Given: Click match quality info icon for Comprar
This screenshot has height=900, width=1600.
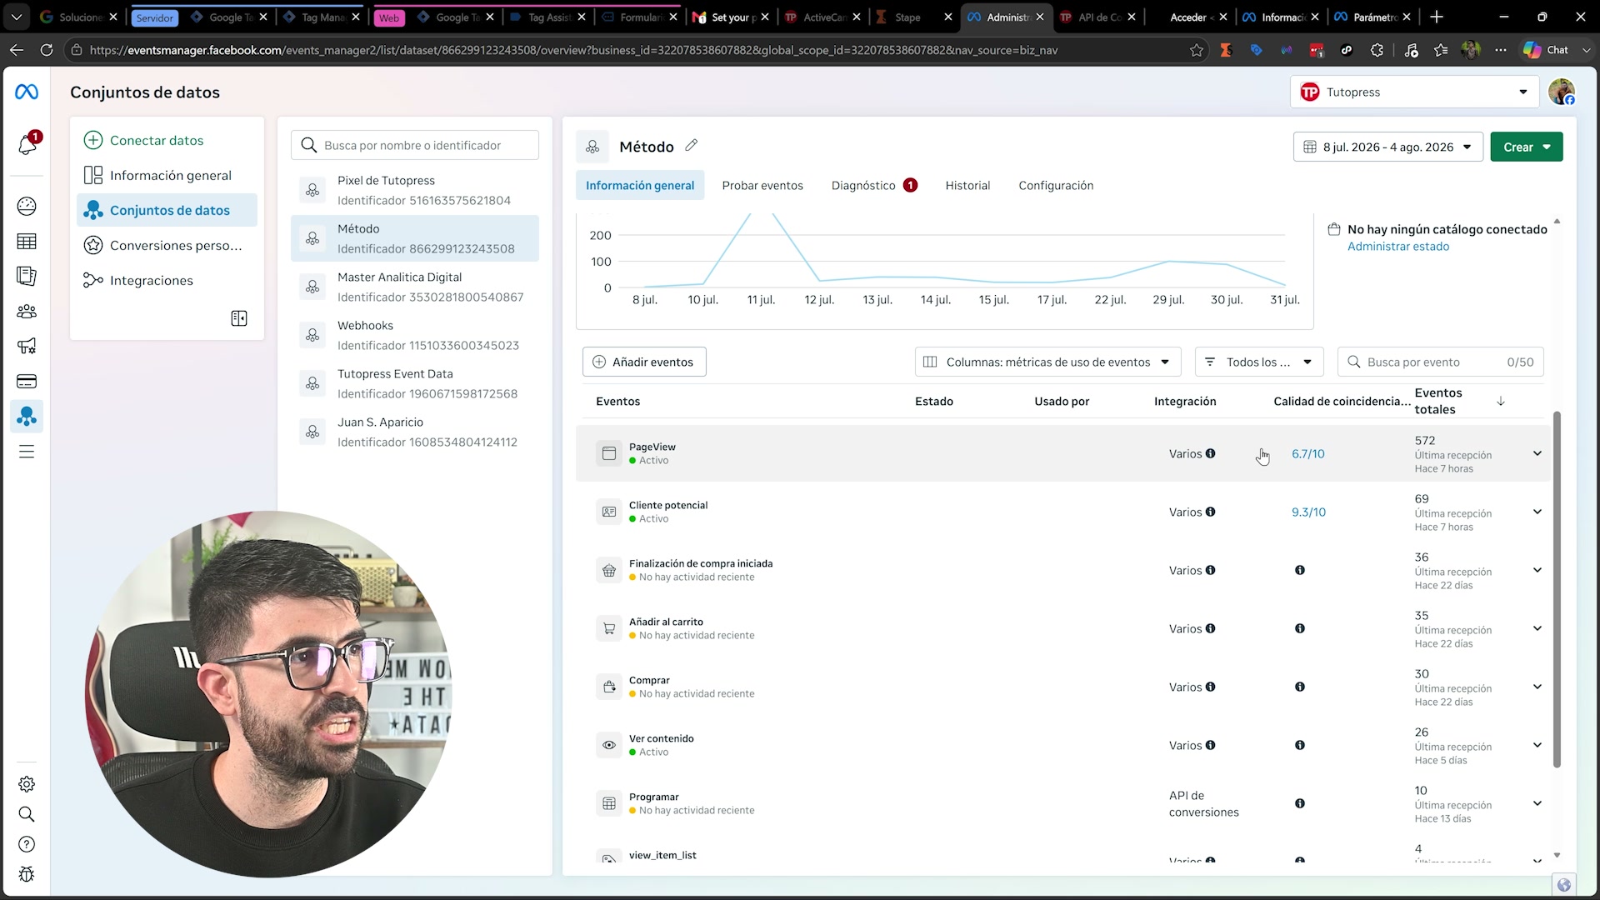Looking at the screenshot, I should click(x=1300, y=687).
